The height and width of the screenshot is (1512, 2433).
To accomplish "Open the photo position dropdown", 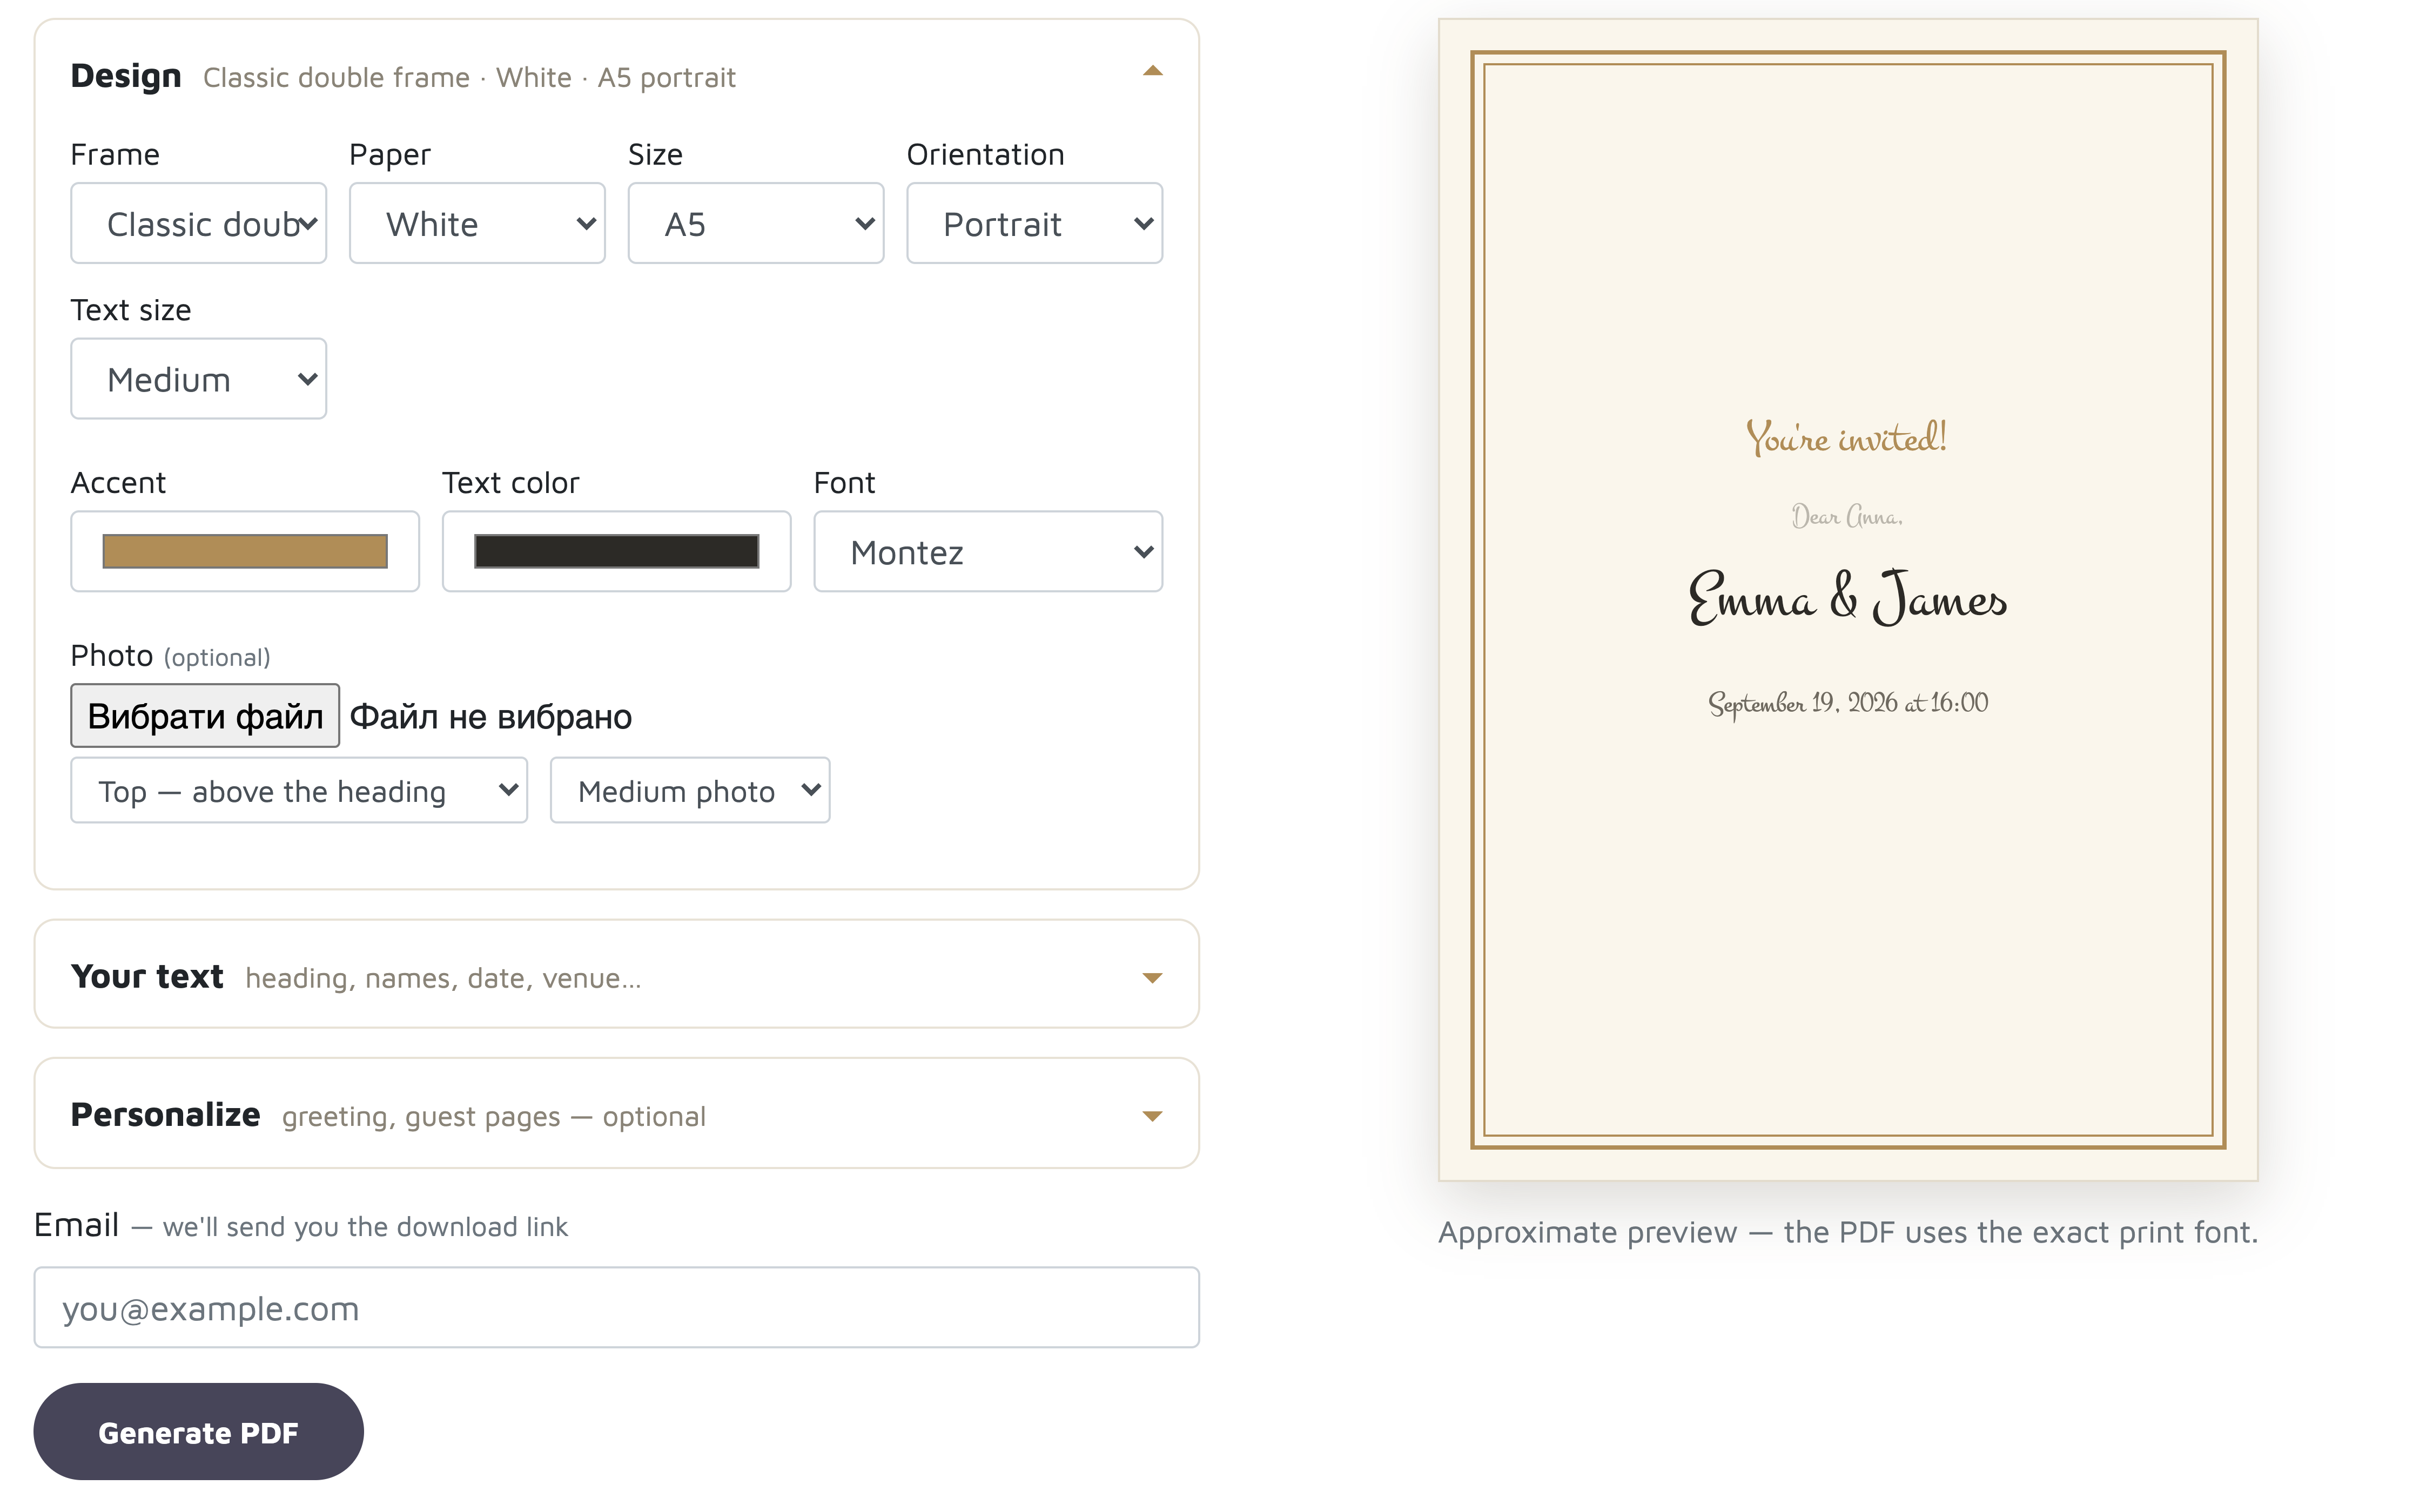I will click(299, 790).
